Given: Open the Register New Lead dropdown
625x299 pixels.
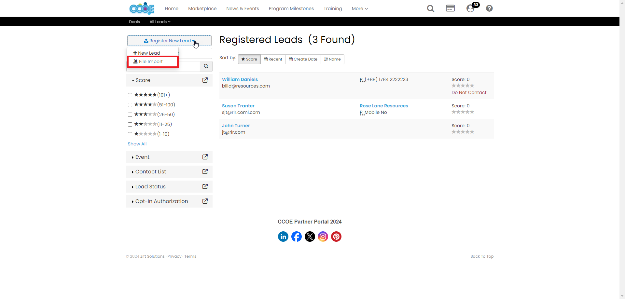Looking at the screenshot, I should click(169, 41).
